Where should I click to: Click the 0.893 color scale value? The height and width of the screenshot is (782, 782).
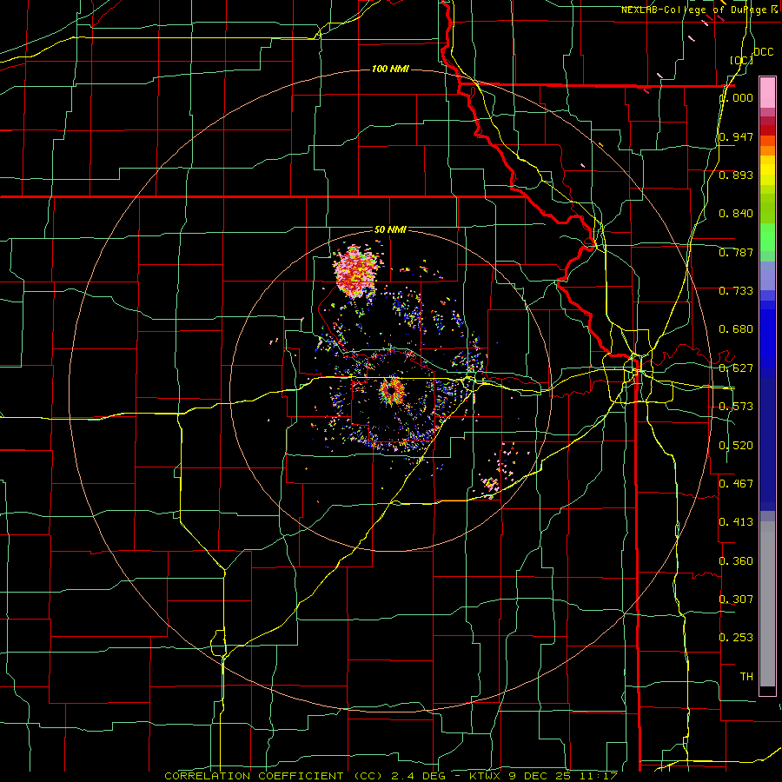[x=736, y=175]
